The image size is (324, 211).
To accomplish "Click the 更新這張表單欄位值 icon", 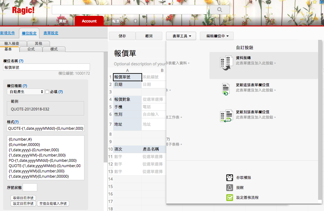I will click(226, 89).
